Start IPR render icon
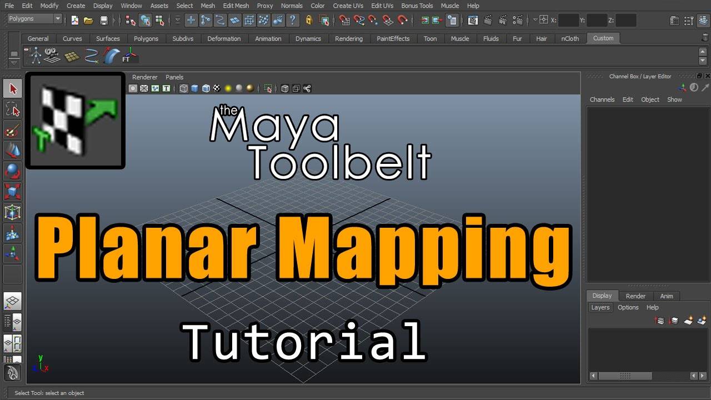 tap(502, 21)
